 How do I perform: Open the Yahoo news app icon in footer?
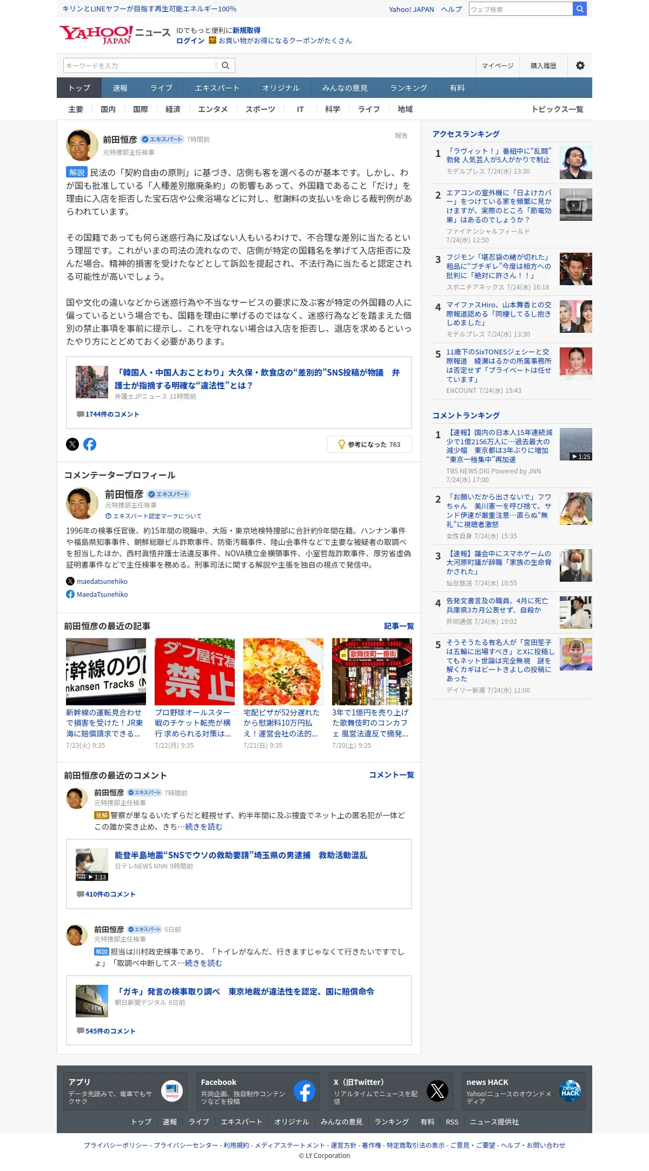(172, 1091)
